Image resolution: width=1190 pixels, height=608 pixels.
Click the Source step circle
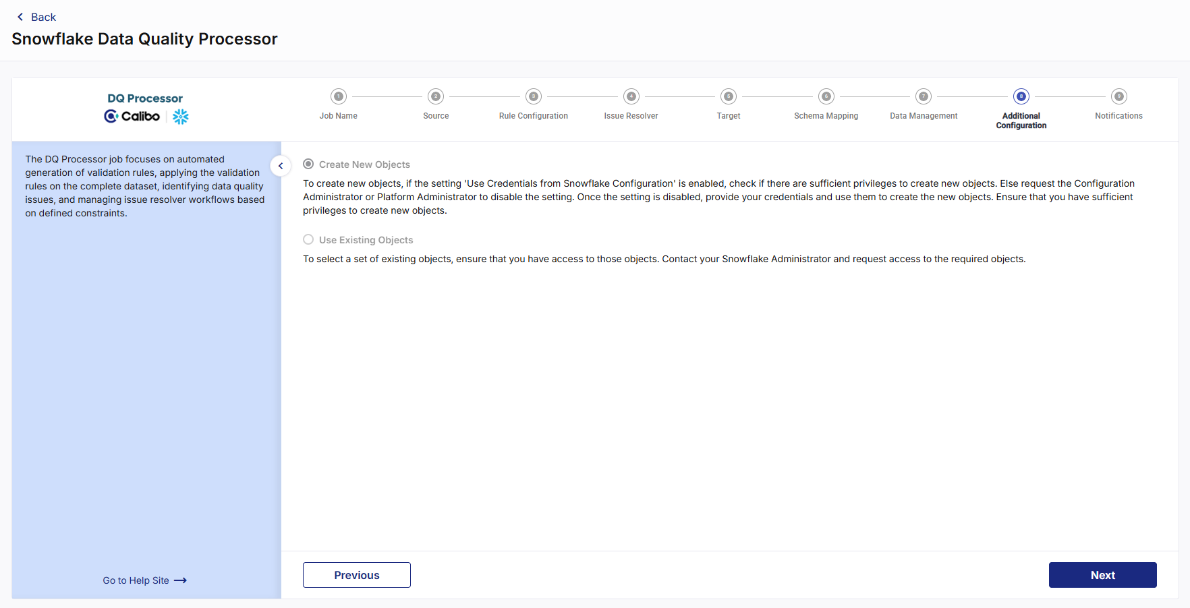[x=436, y=96]
